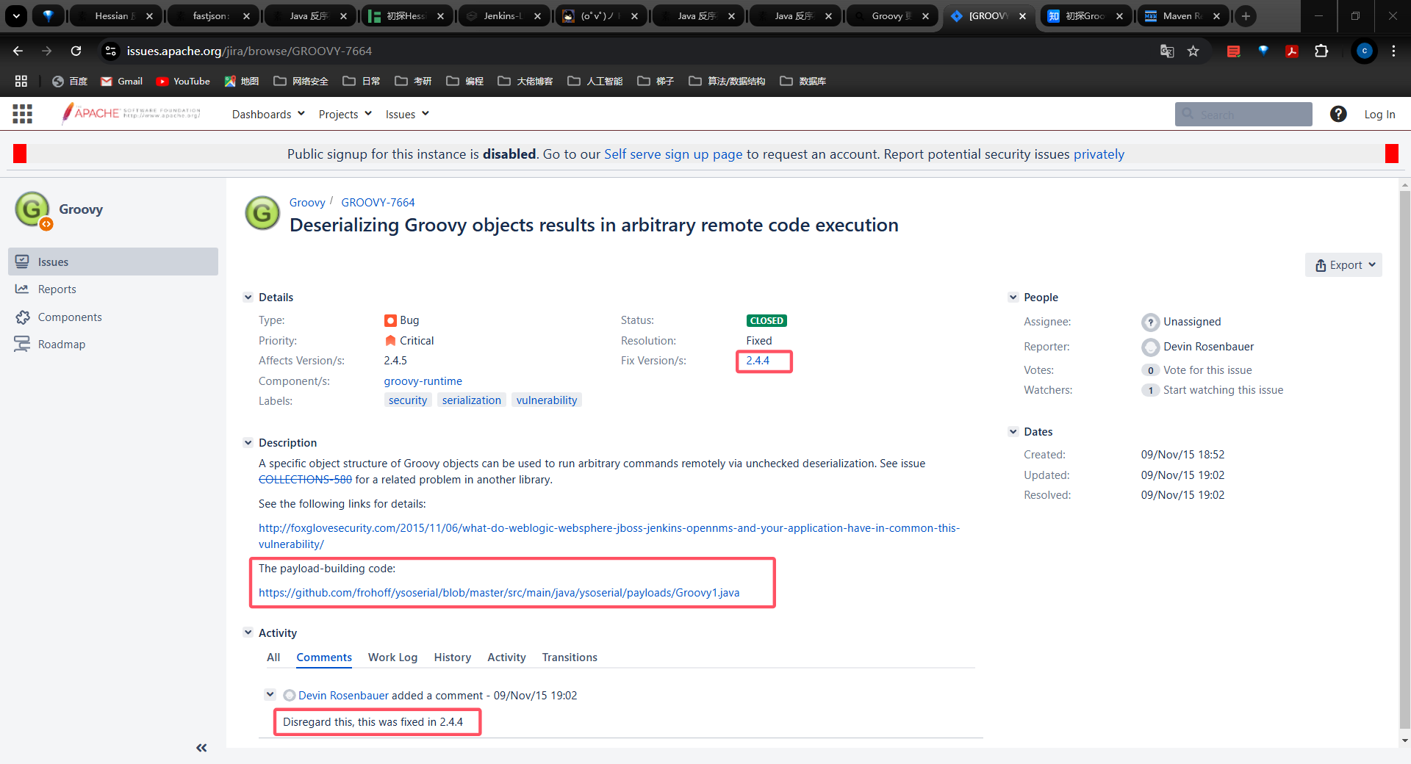Open the tab search dropdown arrow
Viewport: 1411px width, 764px height.
[16, 15]
